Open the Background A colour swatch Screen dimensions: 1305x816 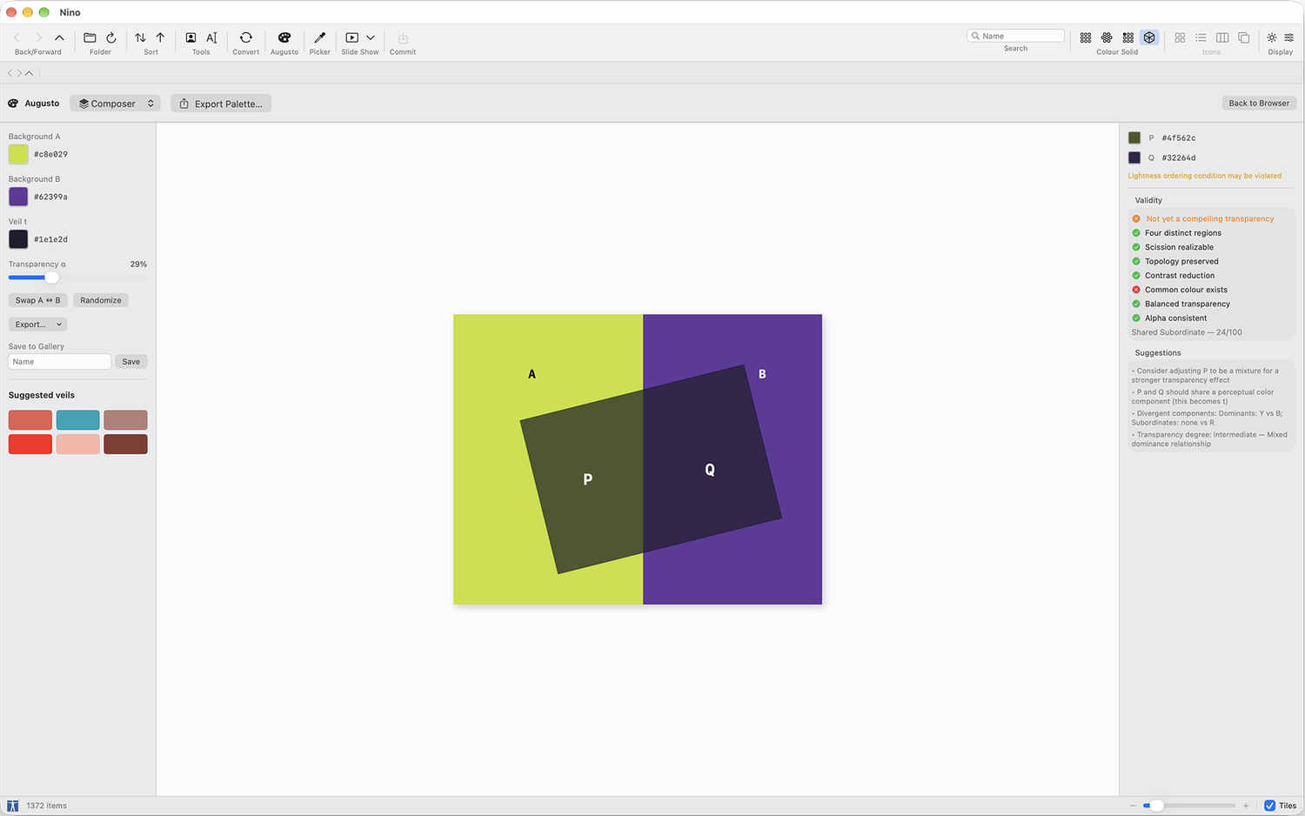(x=18, y=154)
